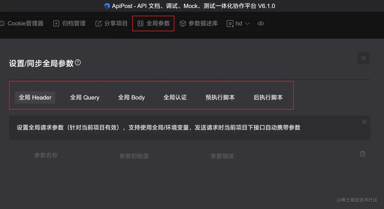Click the 参数描述 input field
Viewport: 384px width, 209px height.
click(222, 156)
